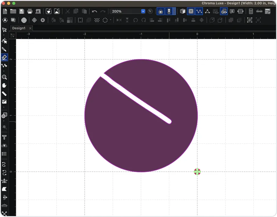The image size is (277, 217).
Task: Switch to the Design1 tab
Action: coord(19,28)
